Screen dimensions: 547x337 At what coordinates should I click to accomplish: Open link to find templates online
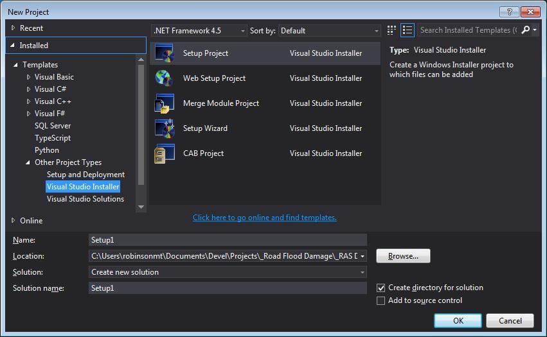click(265, 218)
